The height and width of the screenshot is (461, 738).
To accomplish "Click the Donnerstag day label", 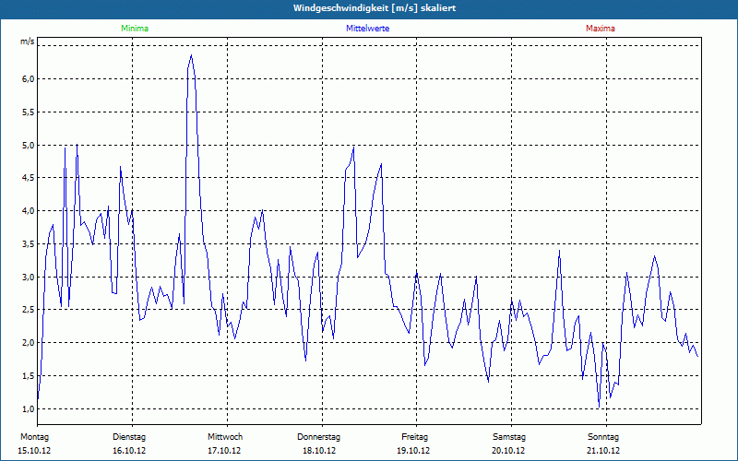I will (318, 437).
